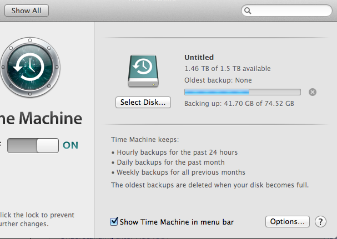This screenshot has width=337, height=239.
Task: Focus the System Preferences search field
Action: click(x=286, y=11)
